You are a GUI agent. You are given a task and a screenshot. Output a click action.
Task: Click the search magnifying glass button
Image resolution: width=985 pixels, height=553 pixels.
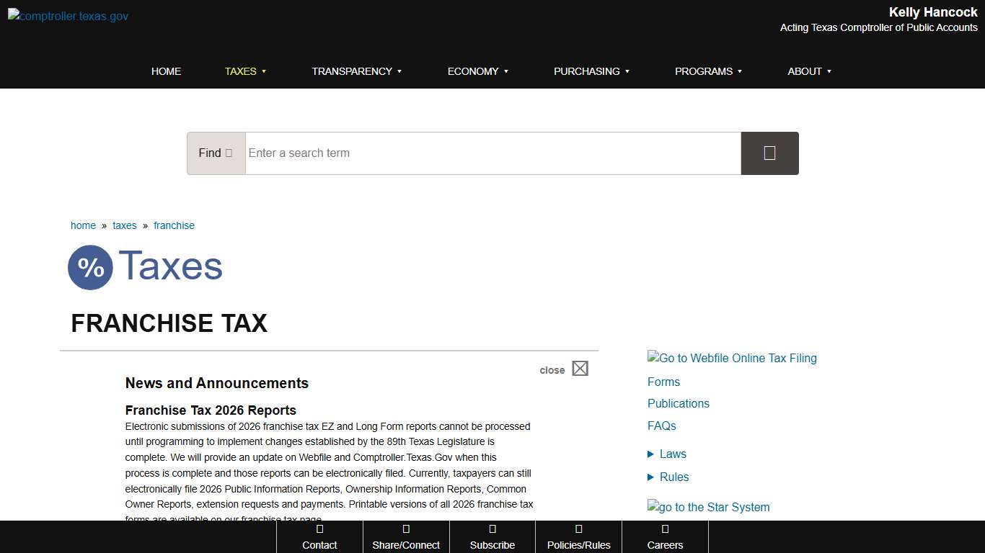769,153
